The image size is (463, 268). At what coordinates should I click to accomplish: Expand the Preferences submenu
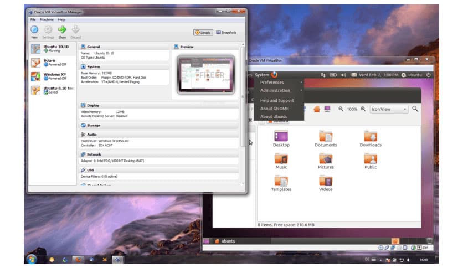279,83
